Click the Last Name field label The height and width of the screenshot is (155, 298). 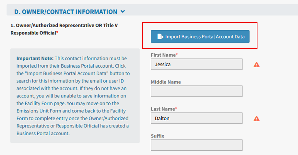[x=163, y=109]
